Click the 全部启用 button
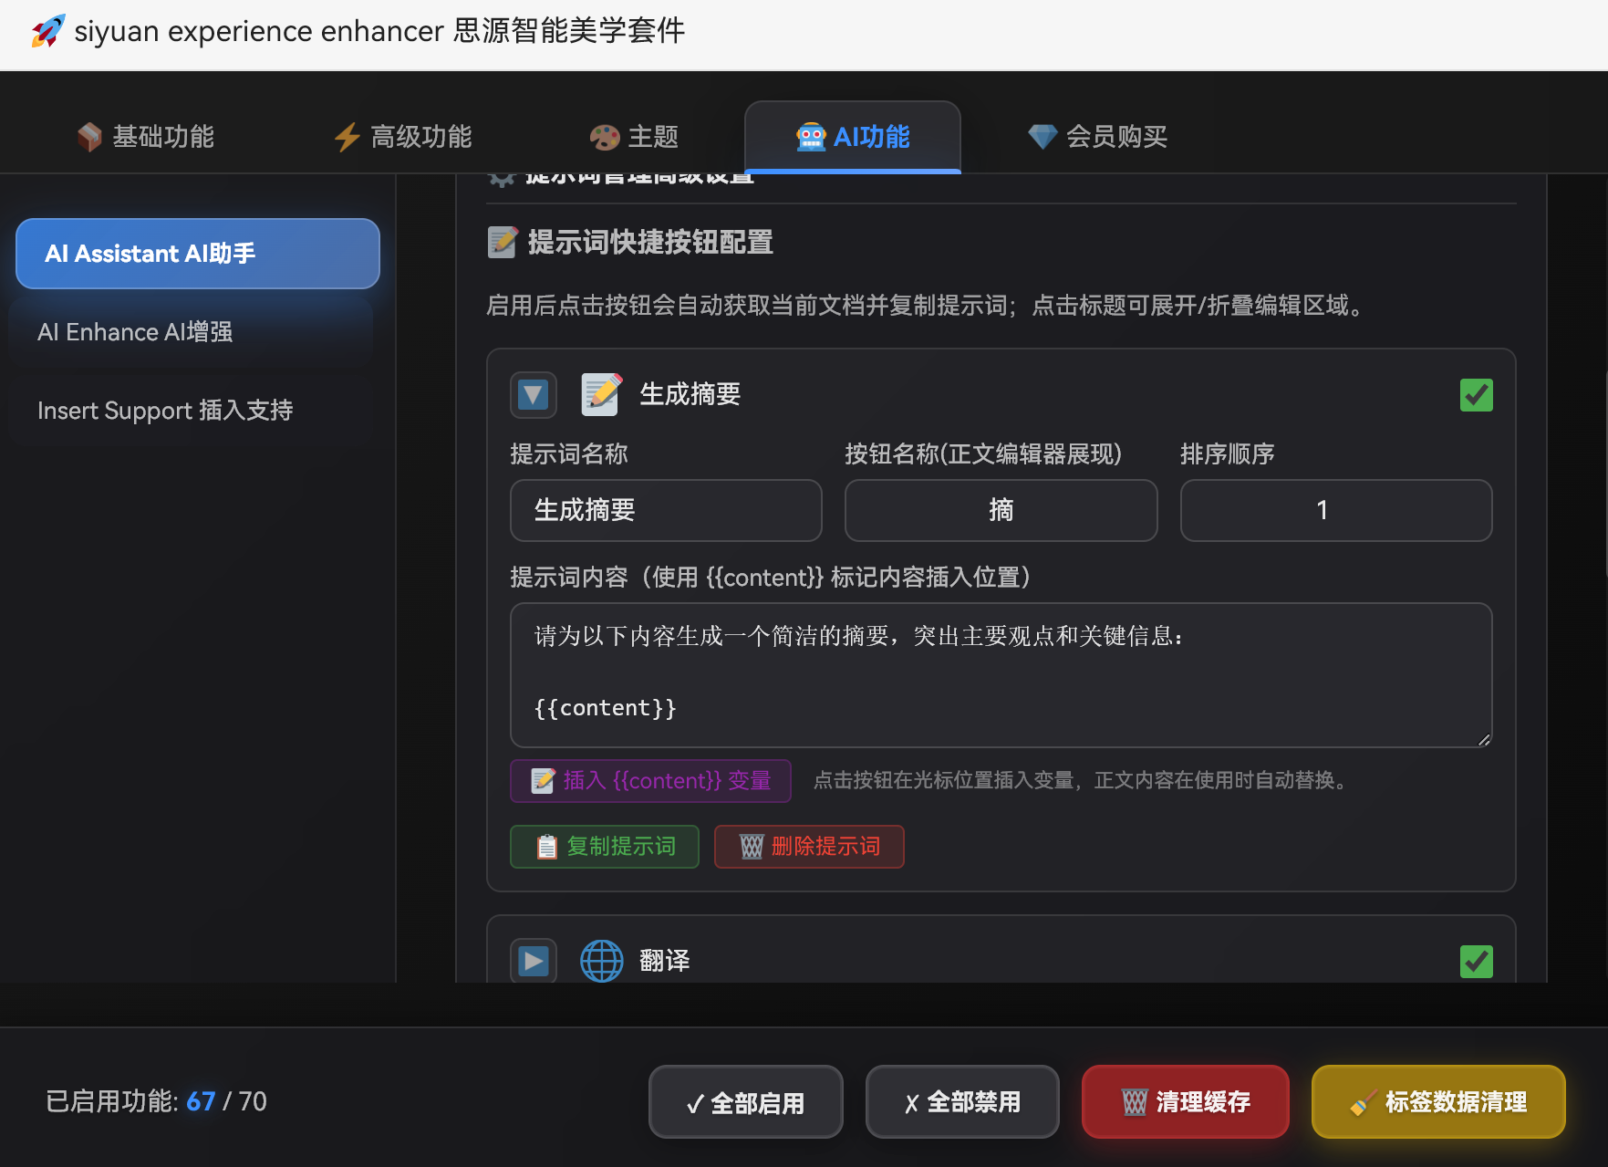This screenshot has width=1608, height=1167. click(745, 1102)
